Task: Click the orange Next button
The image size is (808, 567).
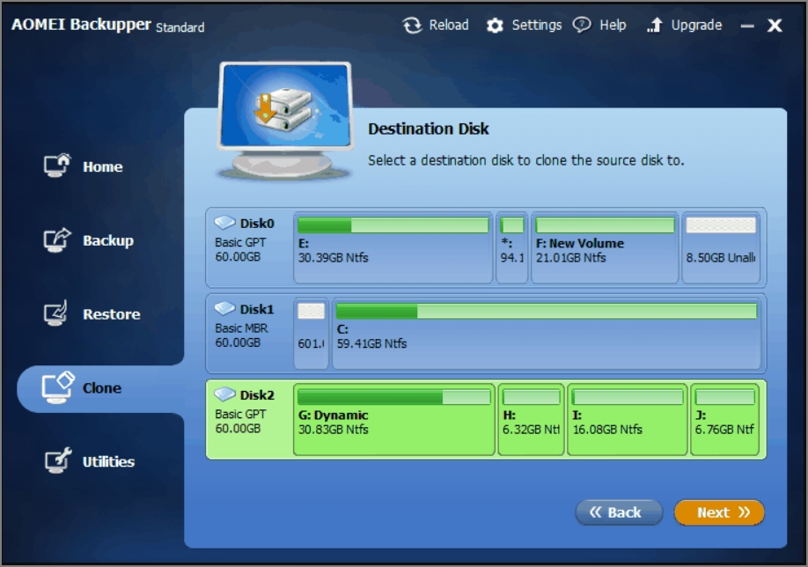Action: click(x=719, y=512)
